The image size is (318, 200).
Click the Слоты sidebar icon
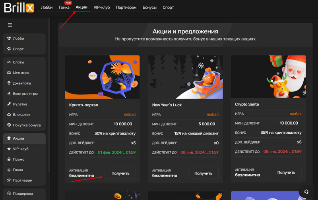[9, 62]
